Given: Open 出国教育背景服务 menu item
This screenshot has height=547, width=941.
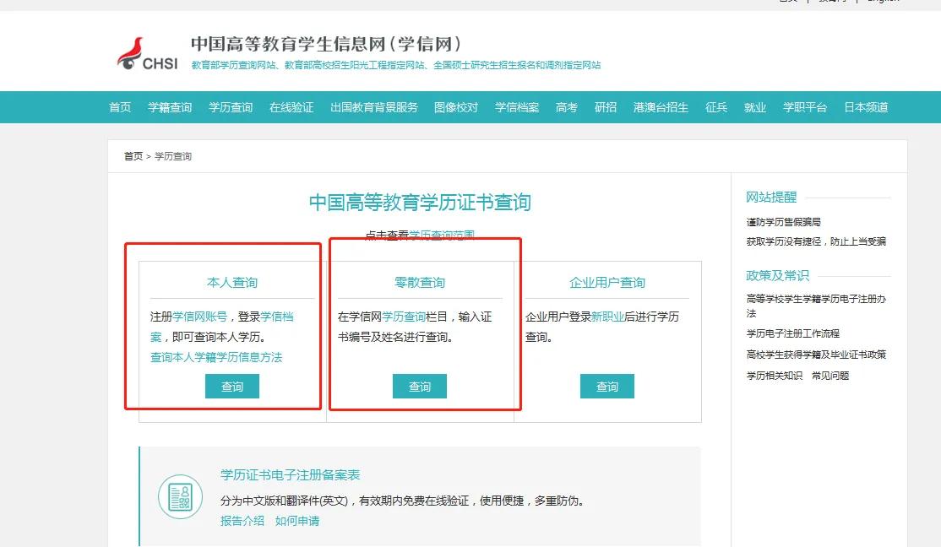Looking at the screenshot, I should (x=374, y=107).
